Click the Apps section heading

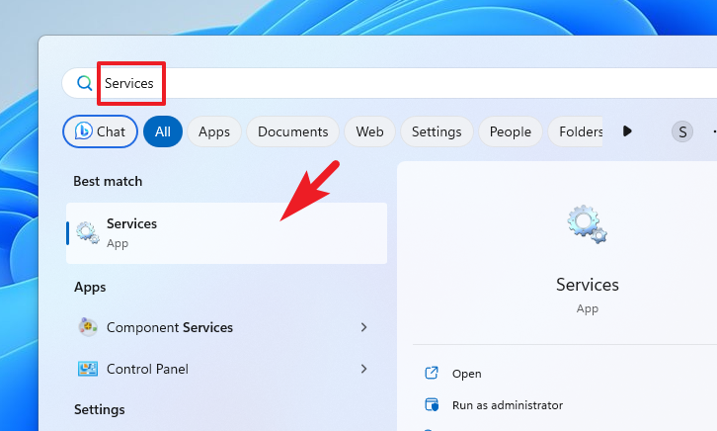90,288
